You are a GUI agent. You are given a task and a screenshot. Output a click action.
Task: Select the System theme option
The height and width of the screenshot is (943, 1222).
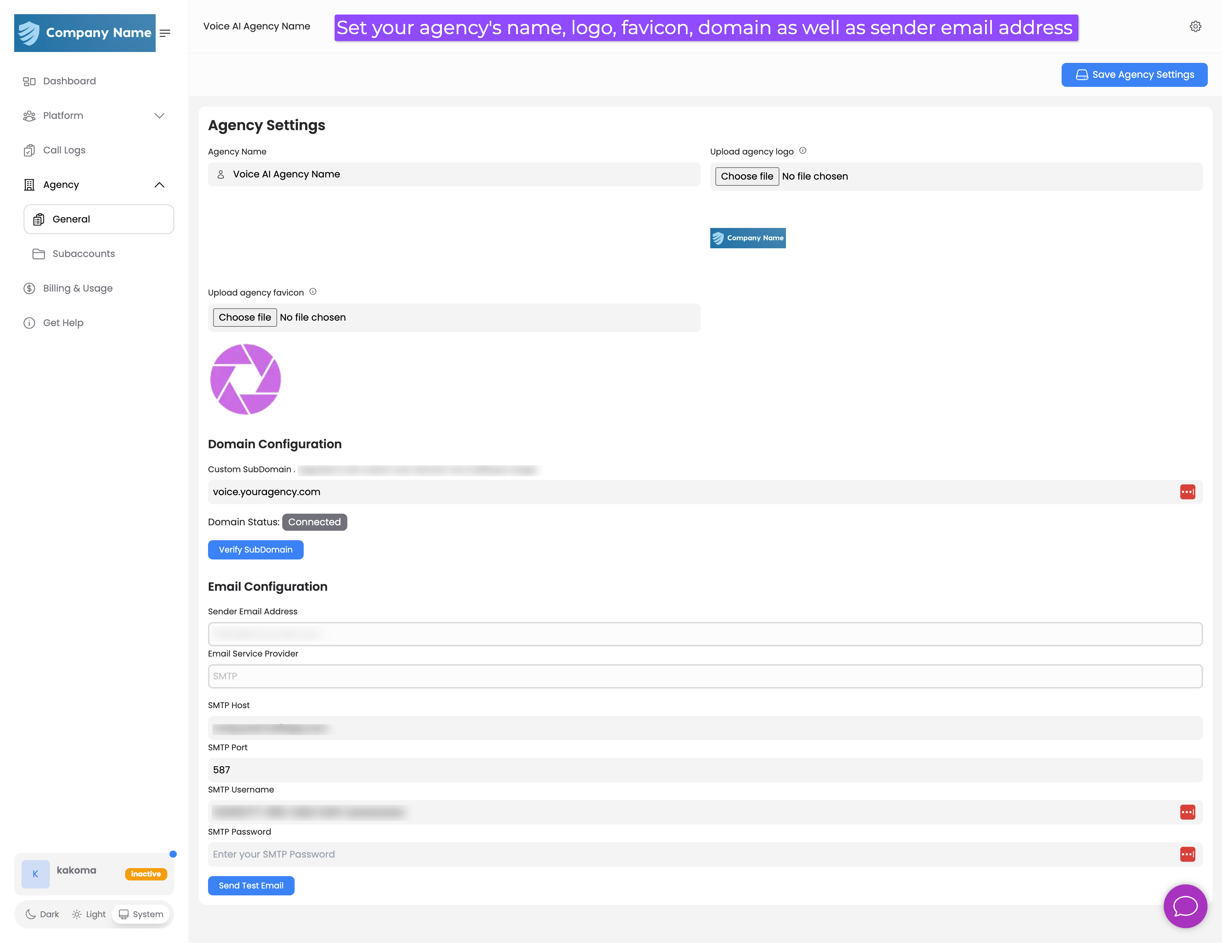(141, 914)
